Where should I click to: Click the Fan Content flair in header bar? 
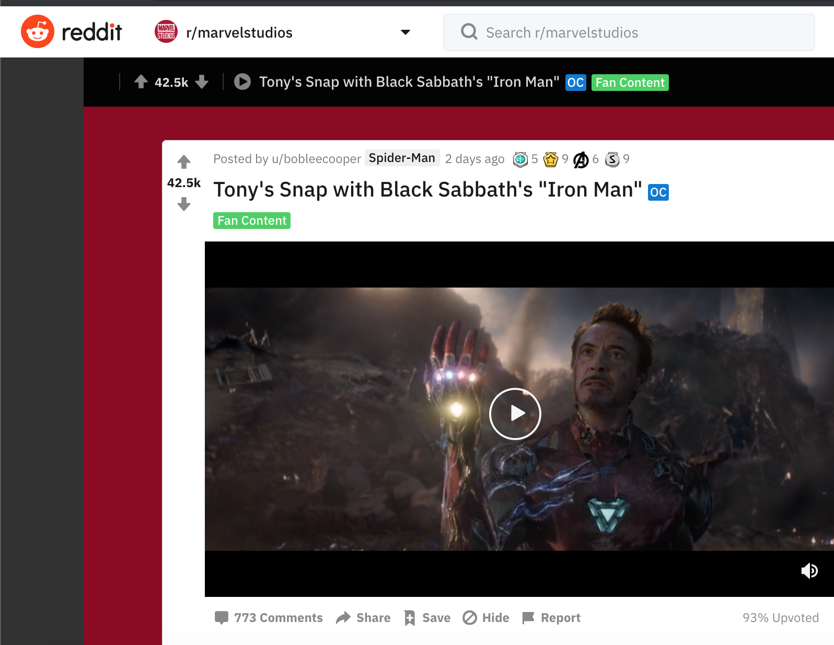pos(630,83)
